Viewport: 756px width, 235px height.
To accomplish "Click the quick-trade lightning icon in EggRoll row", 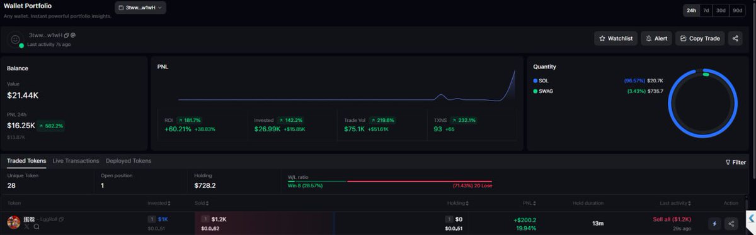I will (x=714, y=223).
